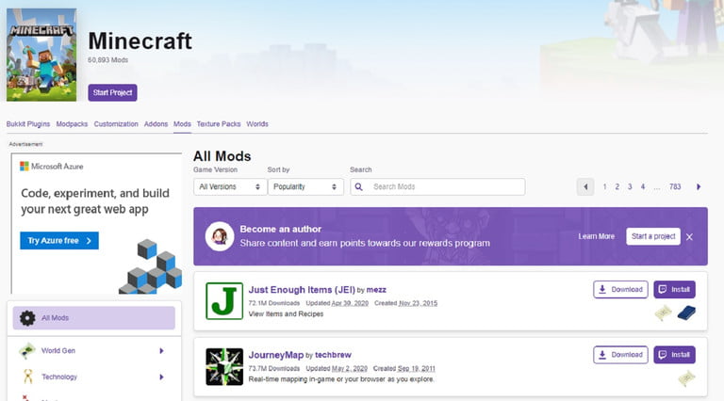Click Start a project in banner
The height and width of the screenshot is (401, 724).
click(653, 236)
